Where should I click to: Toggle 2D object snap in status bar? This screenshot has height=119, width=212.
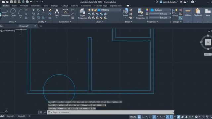click(x=172, y=117)
